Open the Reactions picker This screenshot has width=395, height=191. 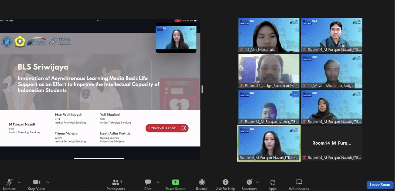tap(249, 182)
